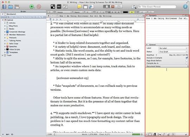Select the Member Makeovers folder
Screen dimensions: 190x137
[x=17, y=35]
